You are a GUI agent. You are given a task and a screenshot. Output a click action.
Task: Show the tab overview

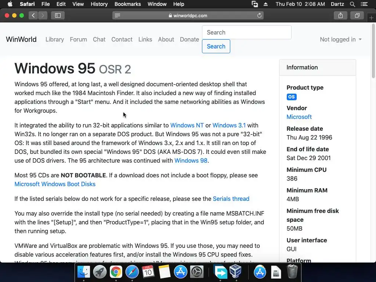coord(357,15)
